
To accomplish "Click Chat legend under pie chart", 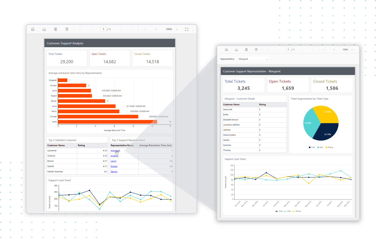I will coord(312,147).
